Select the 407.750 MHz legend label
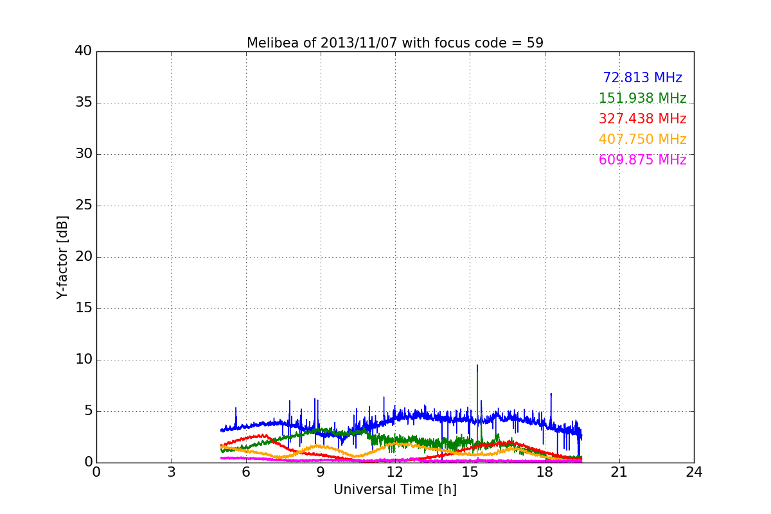 pos(642,139)
